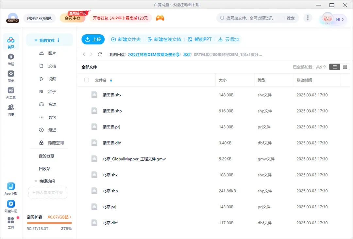Viewport: 353px width, 239px height.
Task: Open the 种子 Bt category
Action: [48, 92]
